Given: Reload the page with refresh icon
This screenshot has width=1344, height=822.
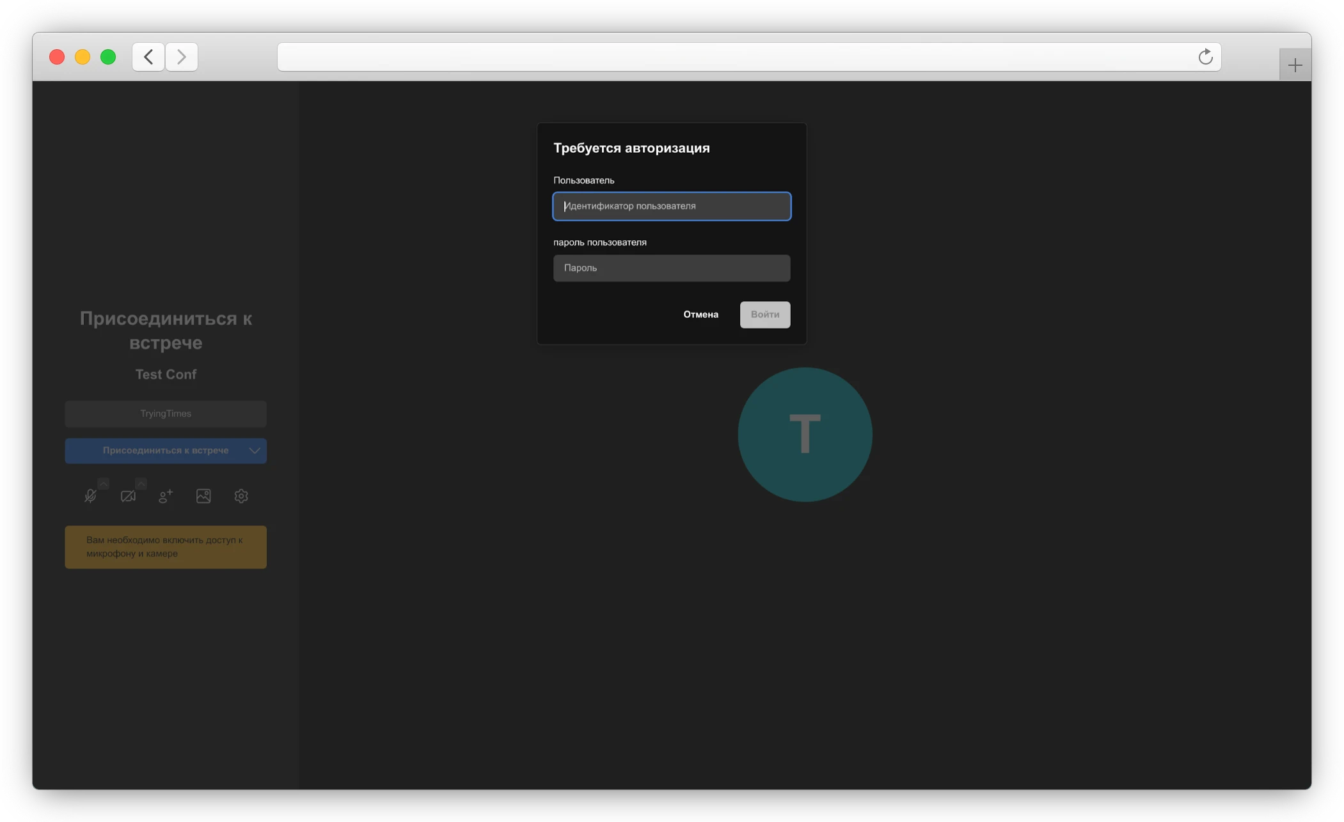Looking at the screenshot, I should point(1205,57).
